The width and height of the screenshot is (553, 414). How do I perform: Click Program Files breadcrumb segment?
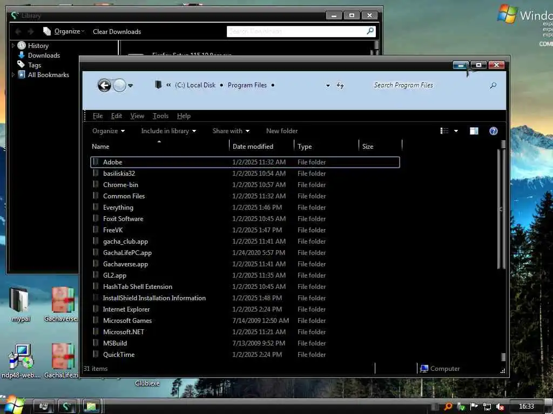point(247,85)
